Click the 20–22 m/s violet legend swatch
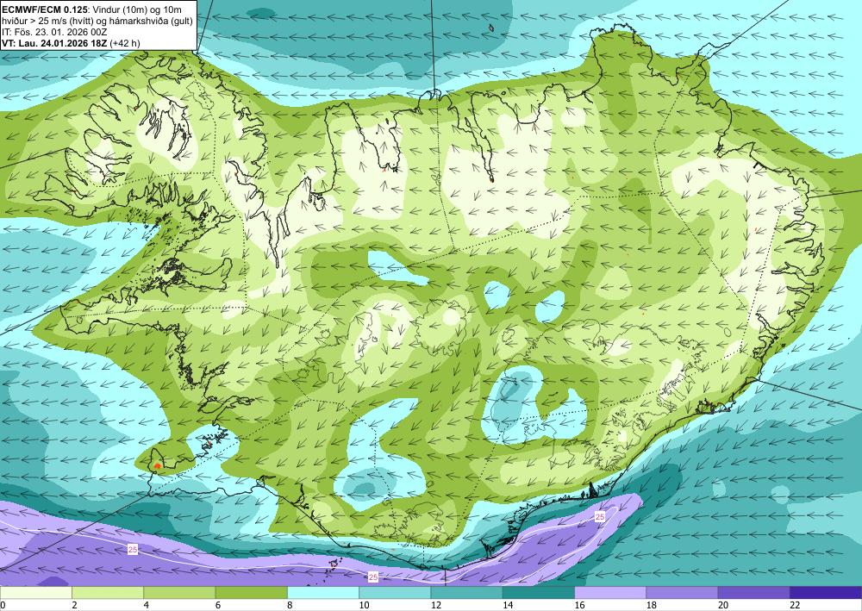862x611 pixels. [754, 593]
